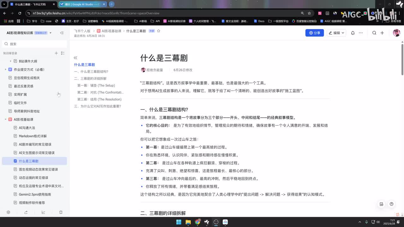The width and height of the screenshot is (404, 227).
Task: Jump to outline 一、什么是三幕剧结构?
Action: point(91,72)
